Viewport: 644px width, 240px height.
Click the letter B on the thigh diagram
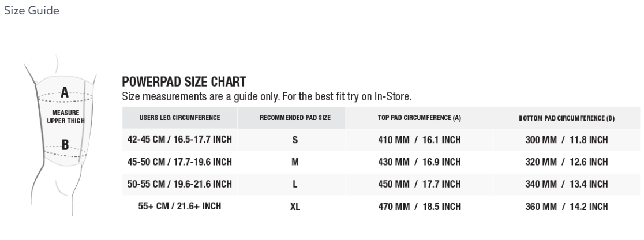(x=65, y=145)
